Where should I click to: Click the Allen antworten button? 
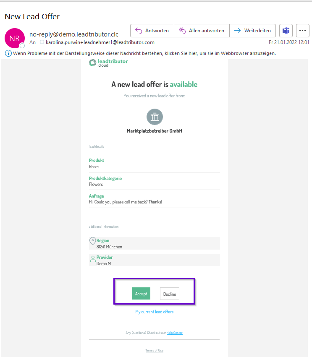click(202, 31)
